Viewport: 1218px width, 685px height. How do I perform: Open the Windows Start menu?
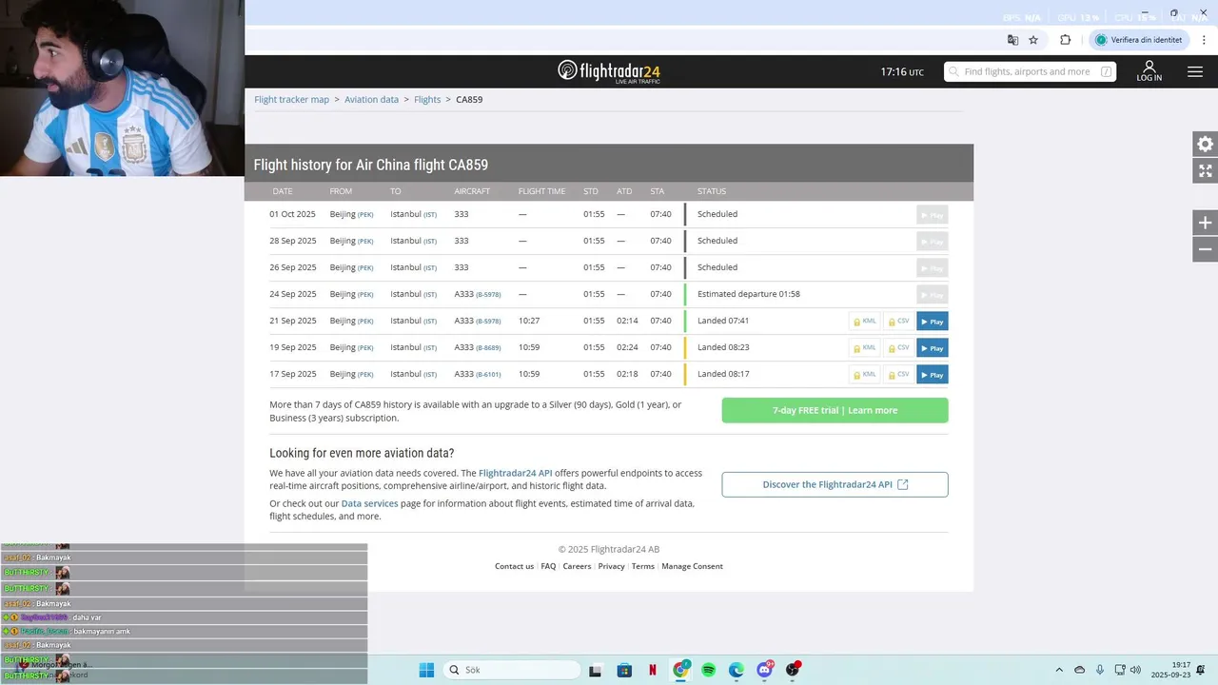[426, 670]
